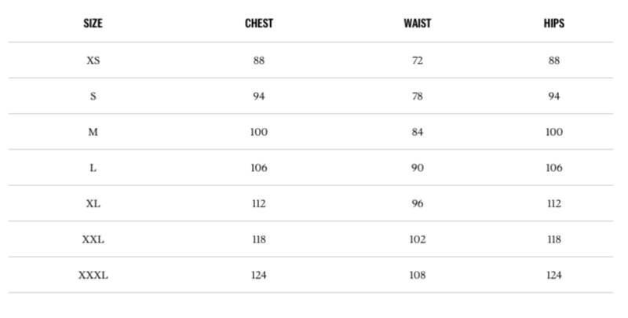Click the chest value 124 for XXXL
Screen dimensions: 628x318
[x=259, y=276]
